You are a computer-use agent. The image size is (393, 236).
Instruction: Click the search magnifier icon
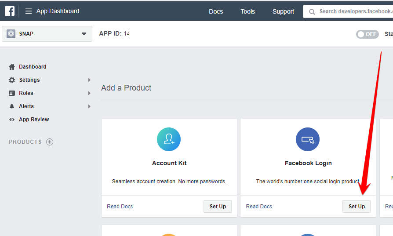click(312, 11)
